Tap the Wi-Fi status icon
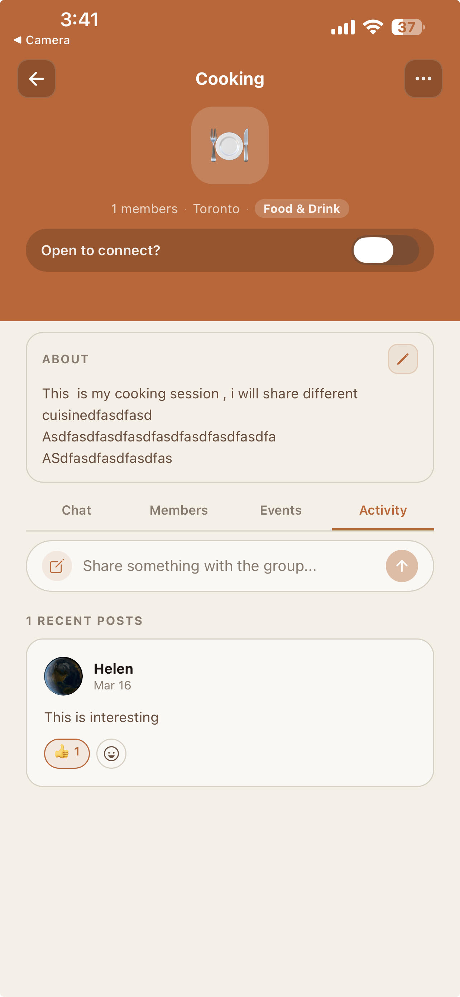 tap(373, 27)
